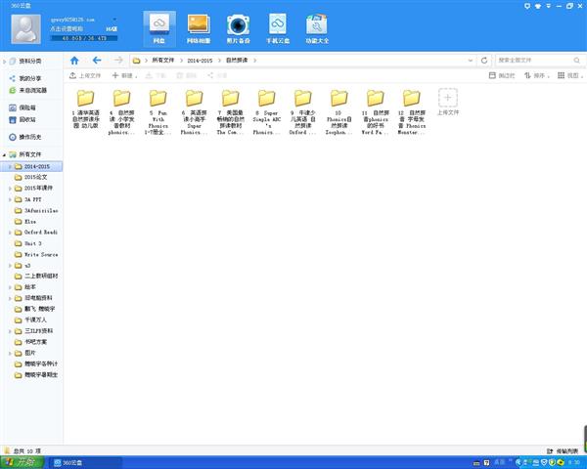This screenshot has height=469, width=587.
Task: Open the 网络相册 (web album) icon
Action: pos(198,27)
